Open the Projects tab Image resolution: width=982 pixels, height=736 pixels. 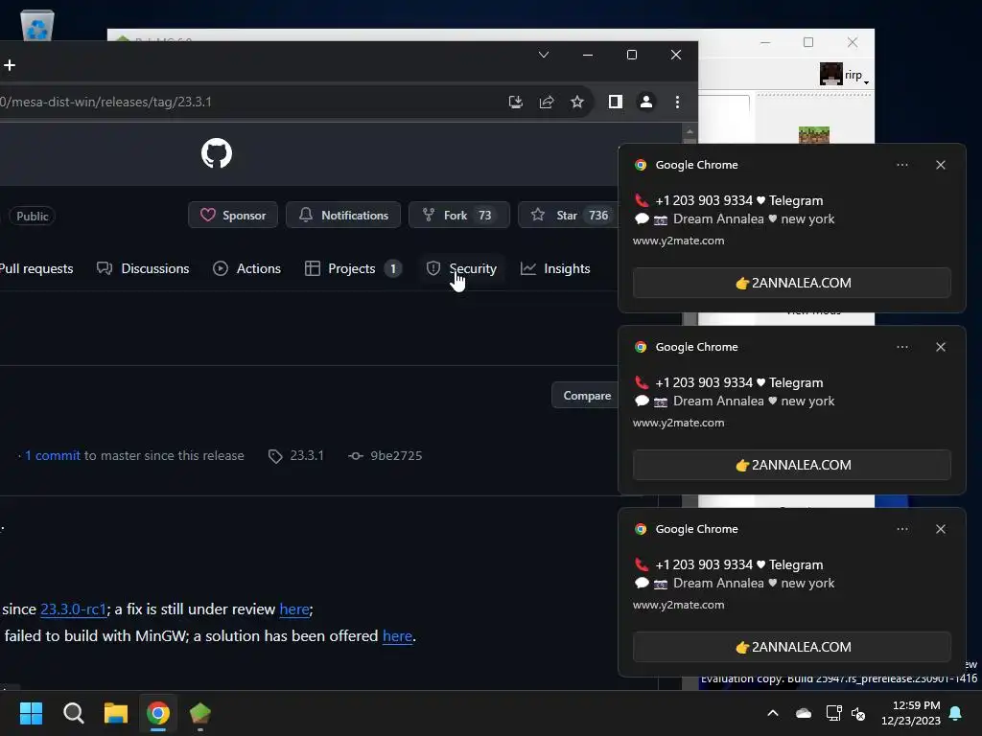353,268
